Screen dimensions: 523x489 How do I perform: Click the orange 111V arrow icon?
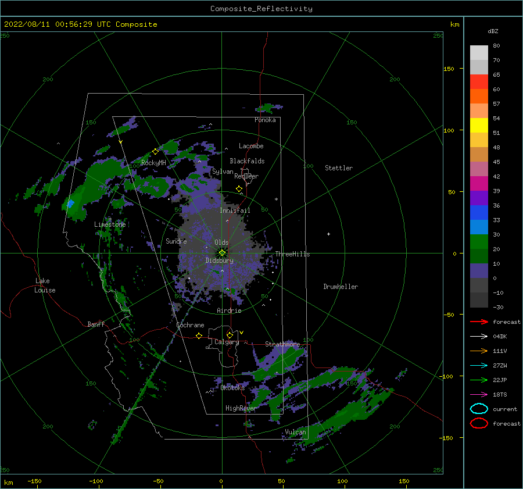coord(479,351)
